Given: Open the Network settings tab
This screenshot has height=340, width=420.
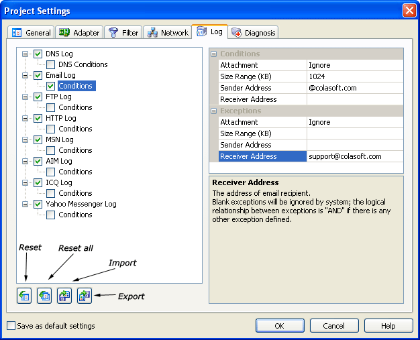Looking at the screenshot, I should (168, 32).
